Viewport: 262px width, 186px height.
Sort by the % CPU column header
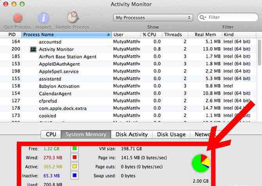(151, 34)
